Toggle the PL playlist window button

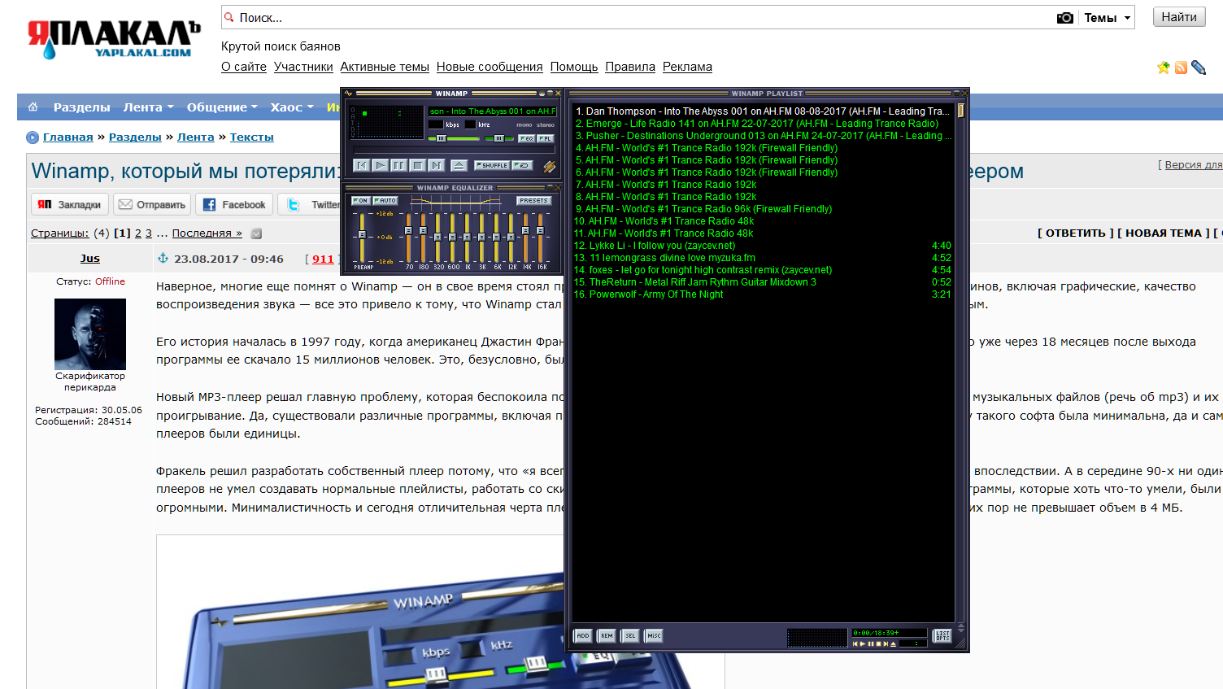(546, 138)
